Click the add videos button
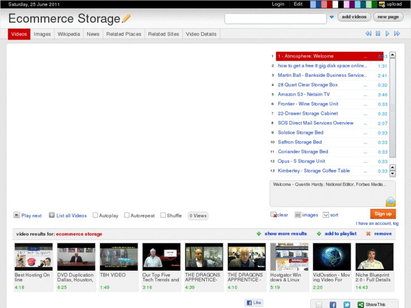 [x=354, y=17]
